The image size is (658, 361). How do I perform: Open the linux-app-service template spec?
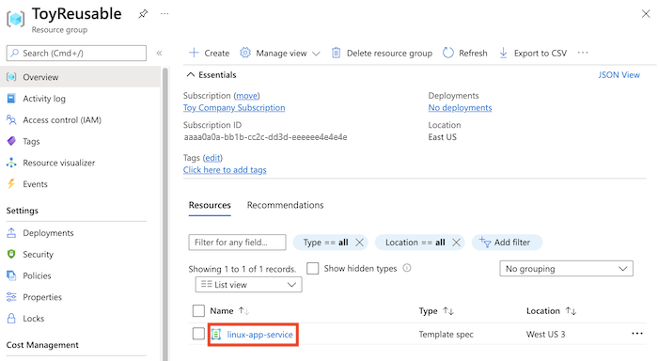(259, 335)
